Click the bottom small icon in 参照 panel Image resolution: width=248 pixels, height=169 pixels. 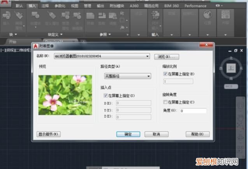point(122,28)
